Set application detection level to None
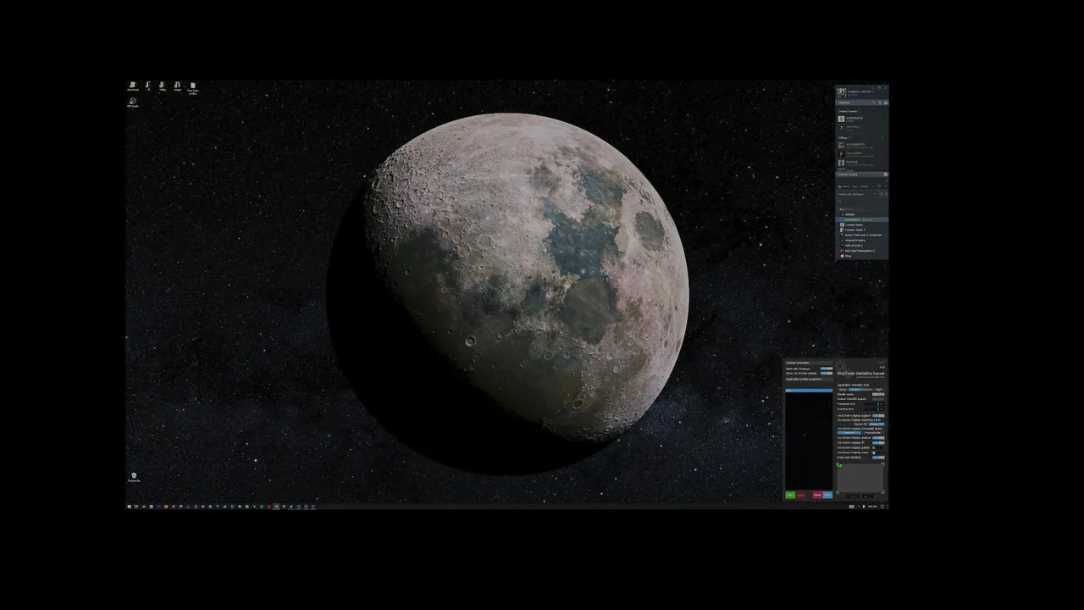The width and height of the screenshot is (1084, 610). click(x=843, y=389)
